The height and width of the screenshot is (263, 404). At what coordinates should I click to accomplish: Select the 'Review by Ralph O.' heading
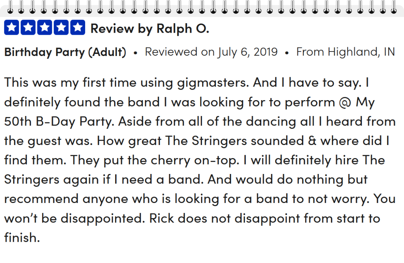(x=150, y=29)
